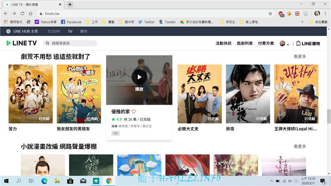Open 我女朋友的男朋友 poster
The height and width of the screenshot is (186, 331).
[x=79, y=94]
